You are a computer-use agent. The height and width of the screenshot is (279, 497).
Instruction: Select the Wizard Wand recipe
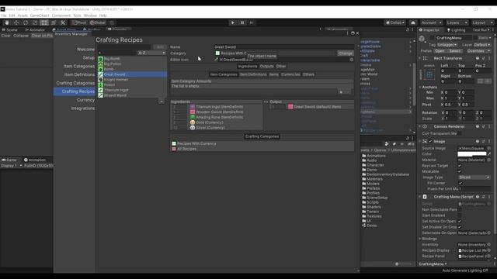point(132,95)
